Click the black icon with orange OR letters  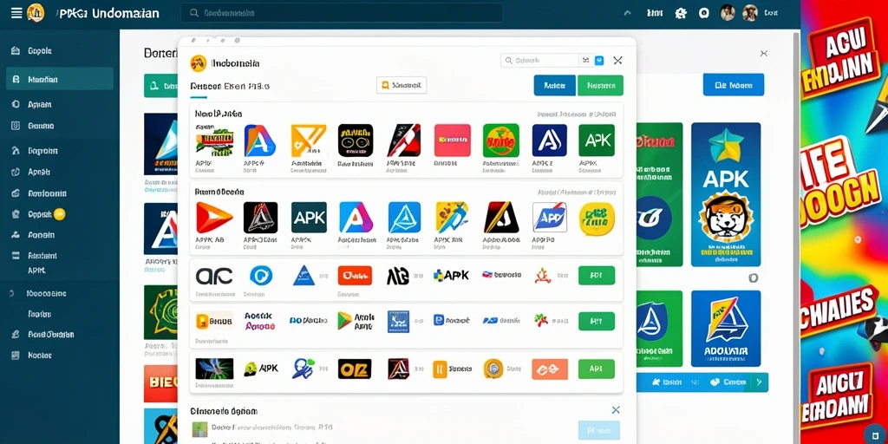pos(355,369)
